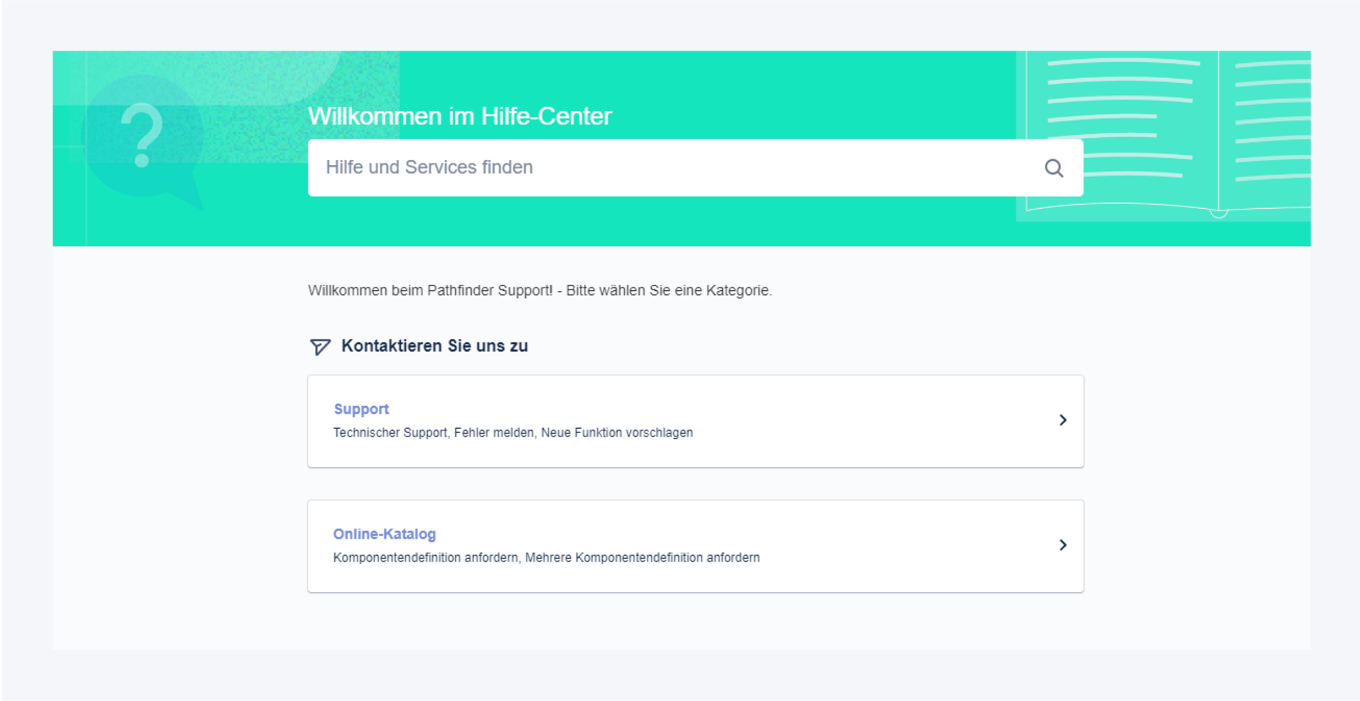Click 'Mehrere Komponentendefinition anfordern' in Online-Katalog card
1360x701 pixels.
click(x=642, y=558)
